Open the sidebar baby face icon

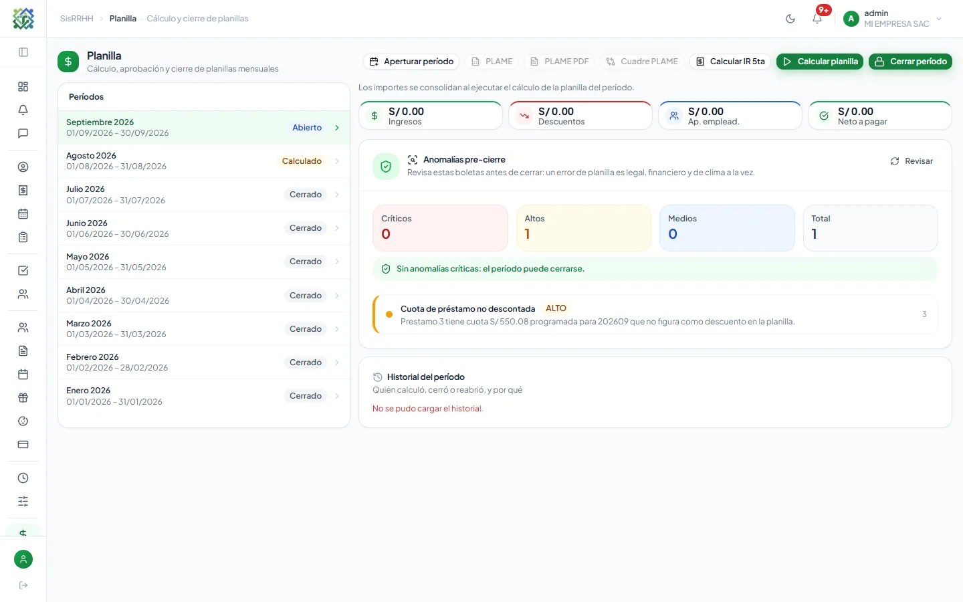23,421
